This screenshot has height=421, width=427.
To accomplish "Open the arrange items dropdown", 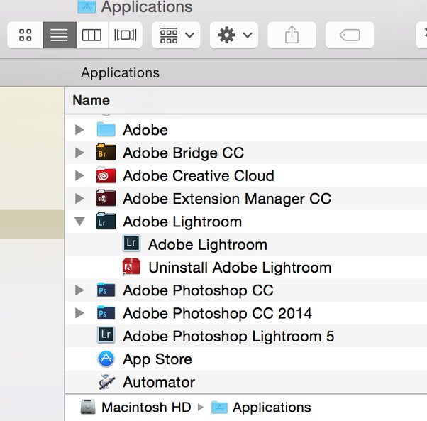I will click(x=176, y=35).
